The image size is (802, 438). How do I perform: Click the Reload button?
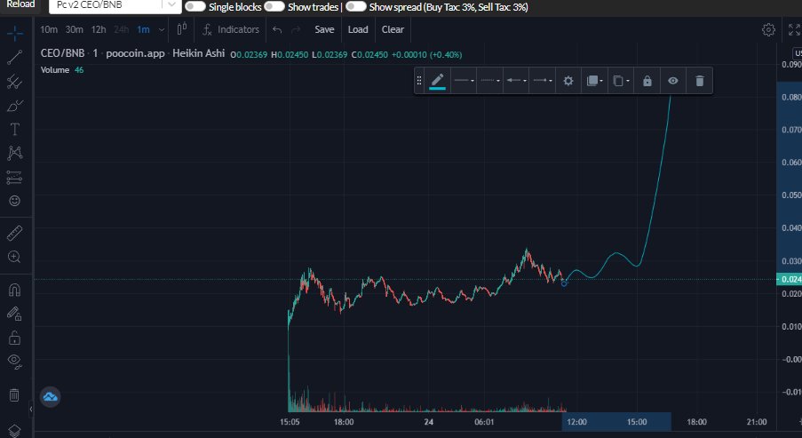click(21, 4)
